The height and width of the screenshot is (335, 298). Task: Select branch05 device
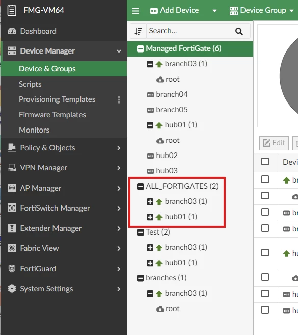[172, 110]
